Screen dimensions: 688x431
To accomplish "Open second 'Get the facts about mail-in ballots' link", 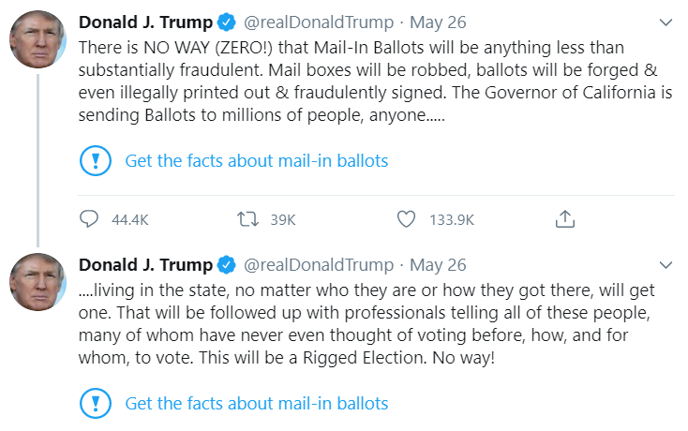I will click(x=257, y=404).
